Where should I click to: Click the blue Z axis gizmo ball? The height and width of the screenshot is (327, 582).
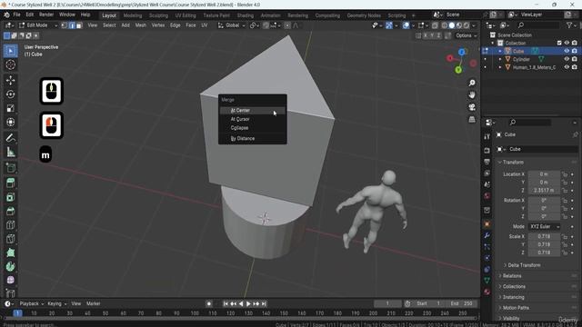tap(461, 53)
